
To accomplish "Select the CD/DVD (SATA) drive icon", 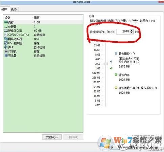I will point(6,35).
